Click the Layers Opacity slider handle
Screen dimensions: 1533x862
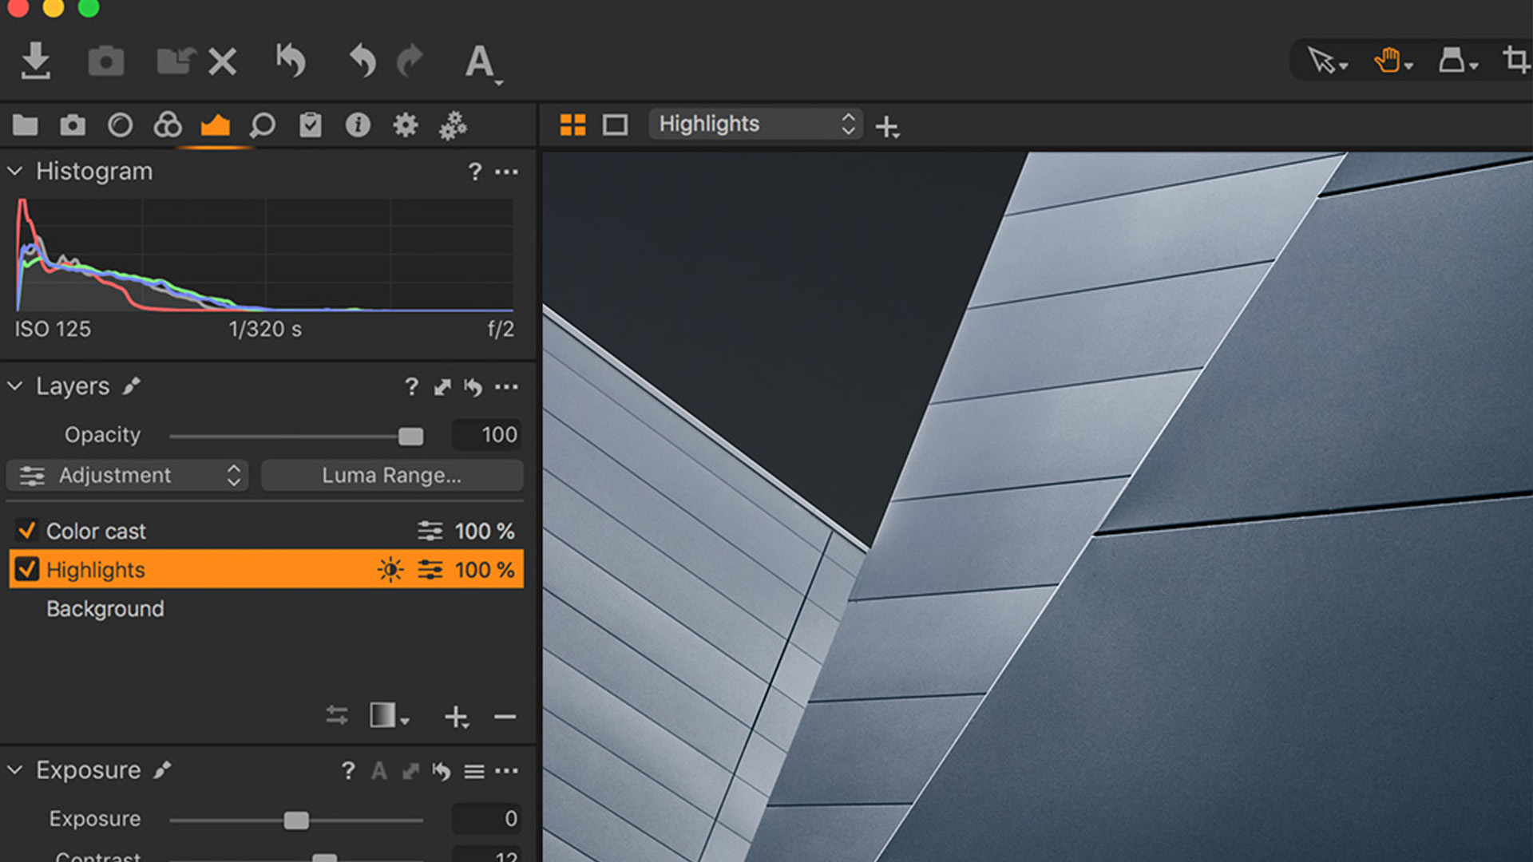pyautogui.click(x=410, y=436)
